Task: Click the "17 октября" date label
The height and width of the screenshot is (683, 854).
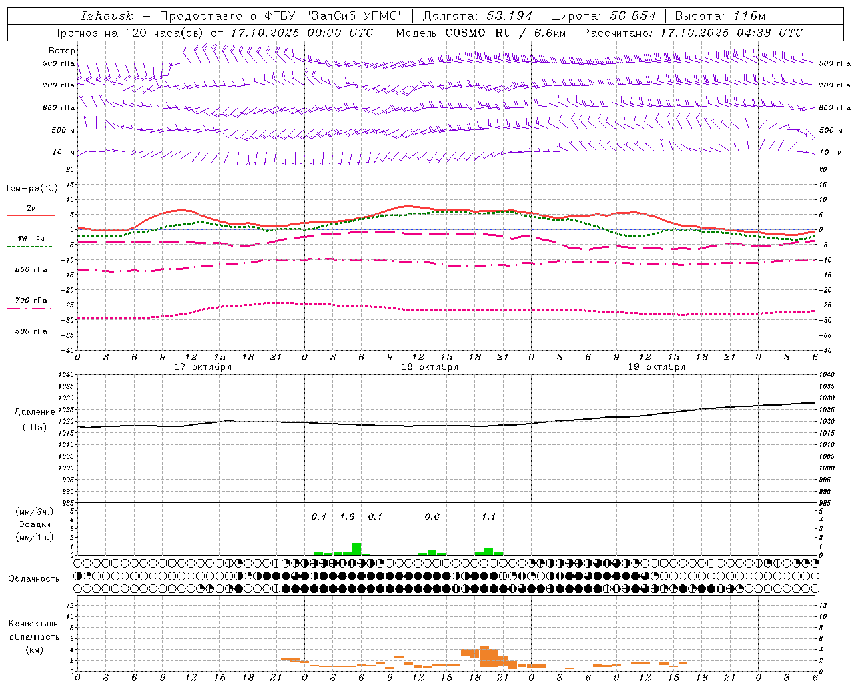Action: click(x=203, y=367)
